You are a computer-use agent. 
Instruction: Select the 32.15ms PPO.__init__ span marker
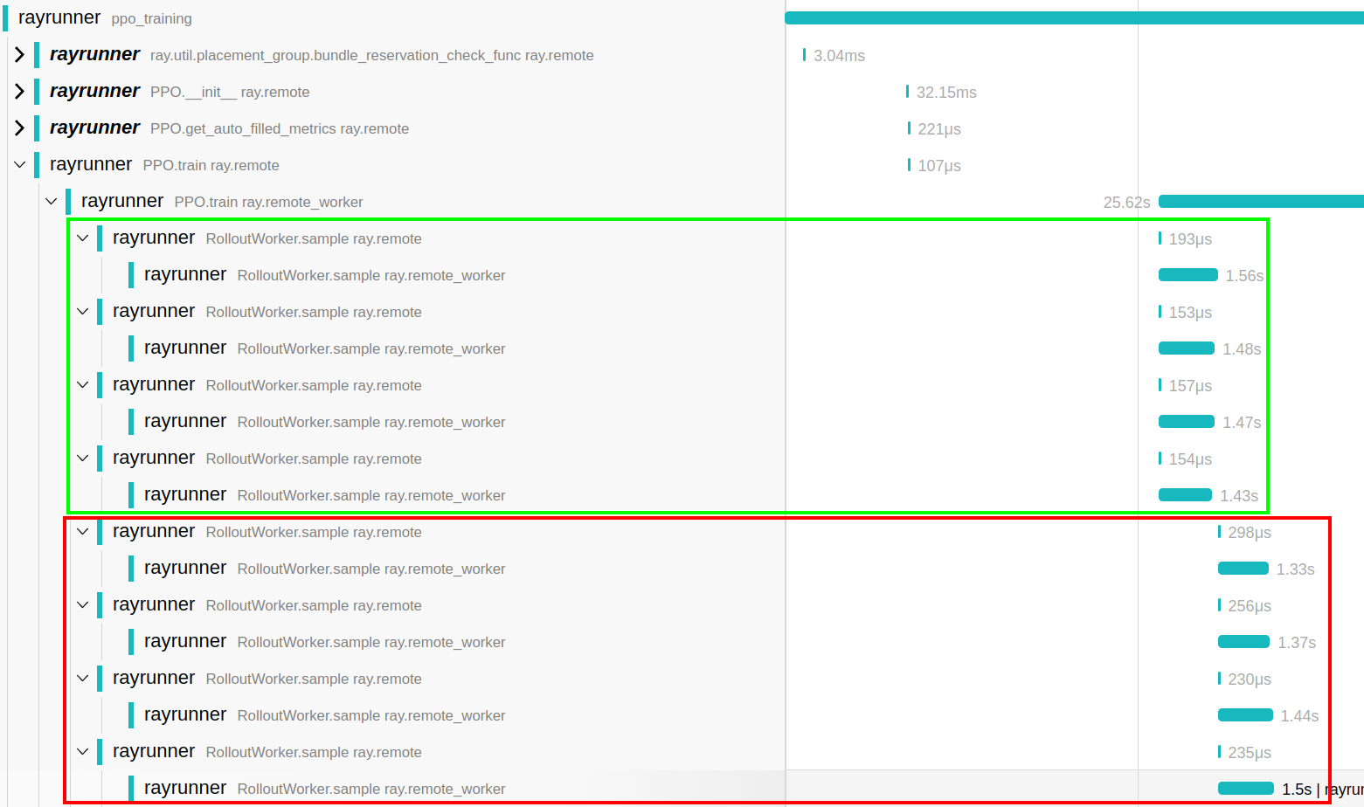[x=908, y=92]
